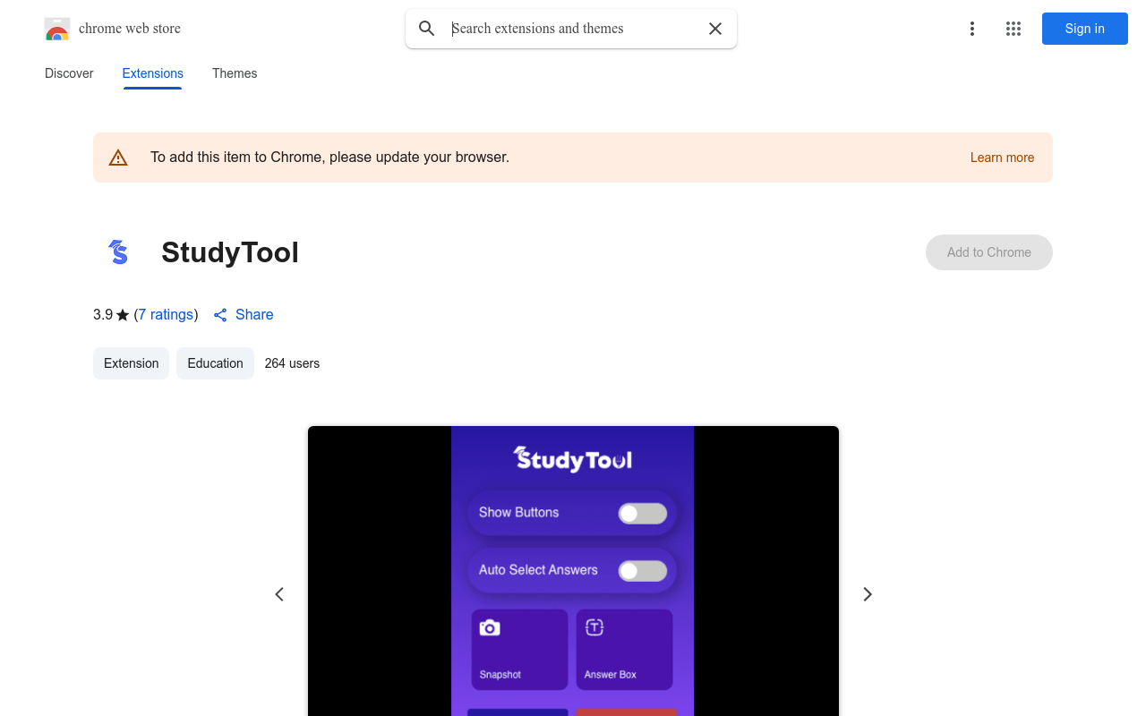Click the 264 users text
The height and width of the screenshot is (716, 1146).
point(292,363)
